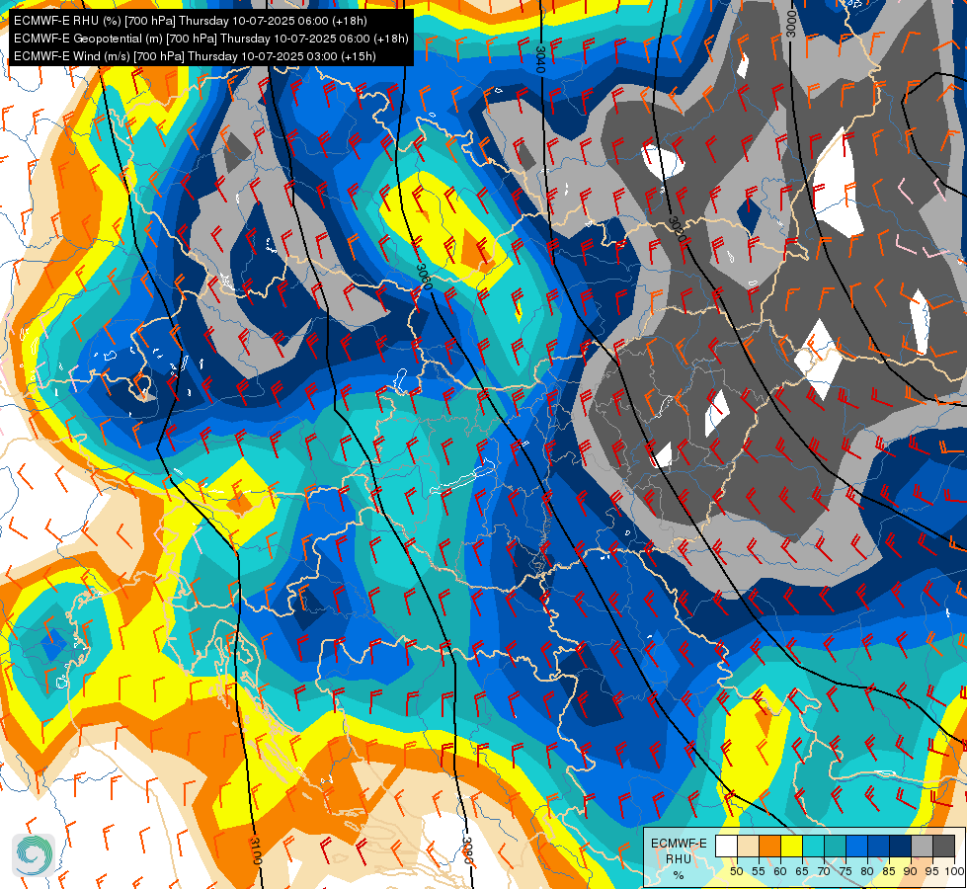The image size is (967, 889).
Task: Click the legend tick value 100
Action: (x=955, y=872)
